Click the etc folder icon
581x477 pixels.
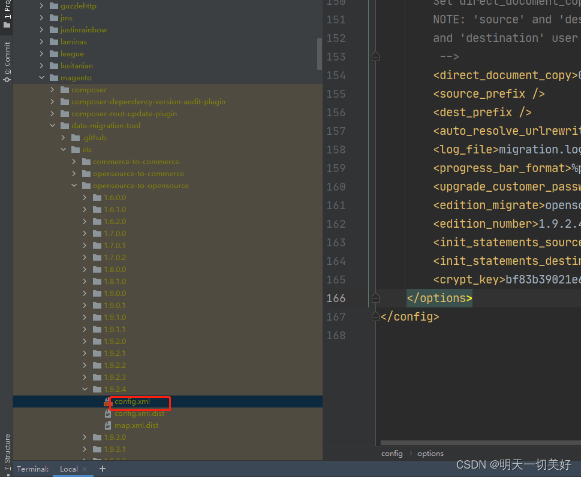76,150
